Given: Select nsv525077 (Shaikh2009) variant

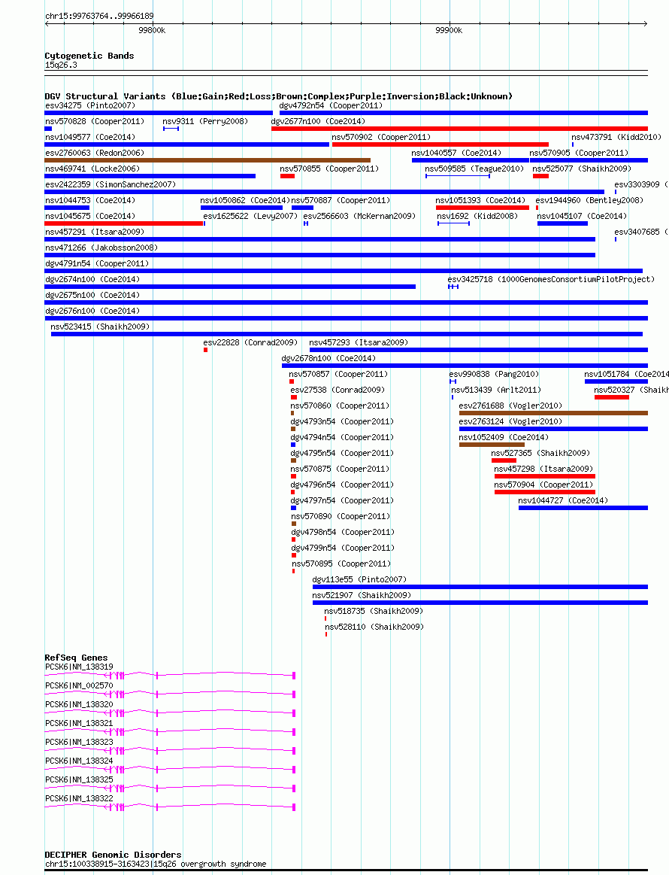Looking at the screenshot, I should point(582,169).
